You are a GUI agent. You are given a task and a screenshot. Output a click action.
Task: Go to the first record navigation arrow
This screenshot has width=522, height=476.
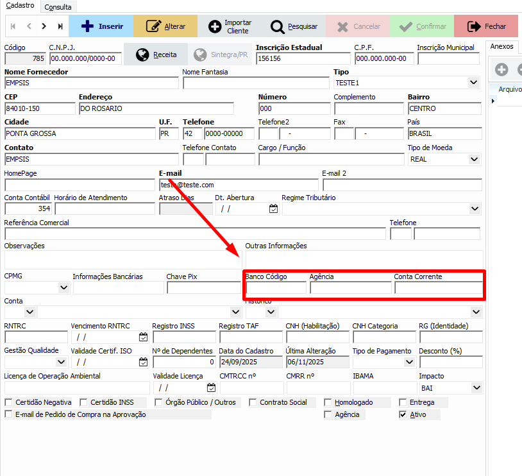13,26
